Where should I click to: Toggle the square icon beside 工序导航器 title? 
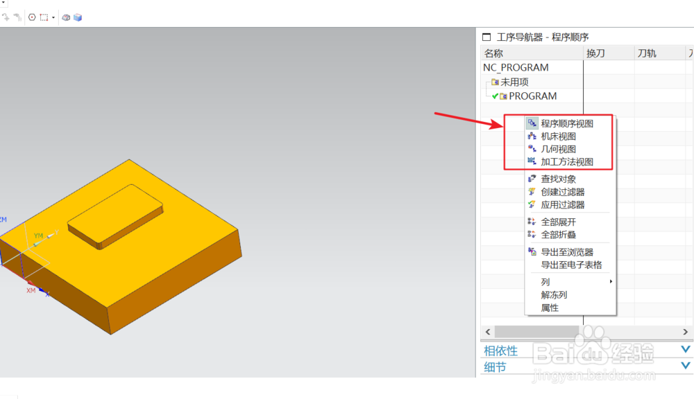486,37
